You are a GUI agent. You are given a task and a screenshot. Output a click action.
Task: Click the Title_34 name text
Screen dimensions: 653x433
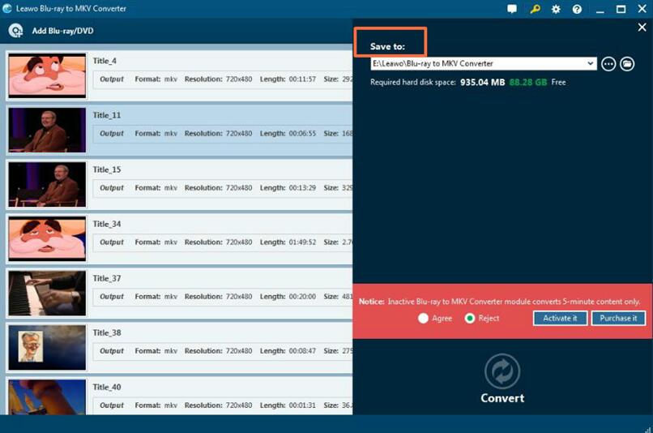[x=107, y=224]
